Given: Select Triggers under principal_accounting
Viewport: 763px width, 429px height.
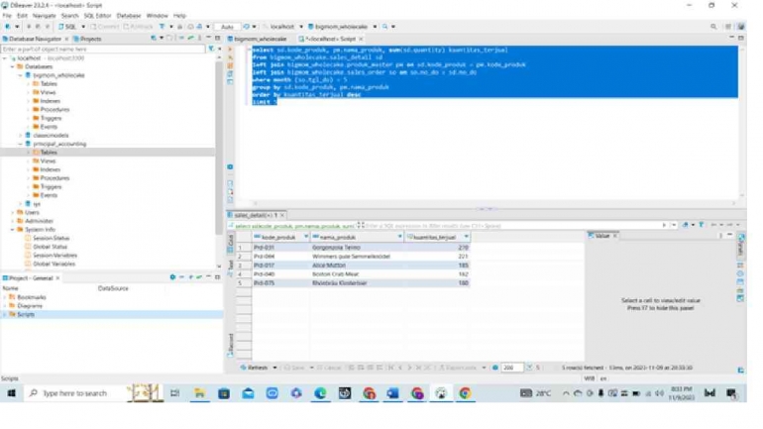Looking at the screenshot, I should coord(51,187).
